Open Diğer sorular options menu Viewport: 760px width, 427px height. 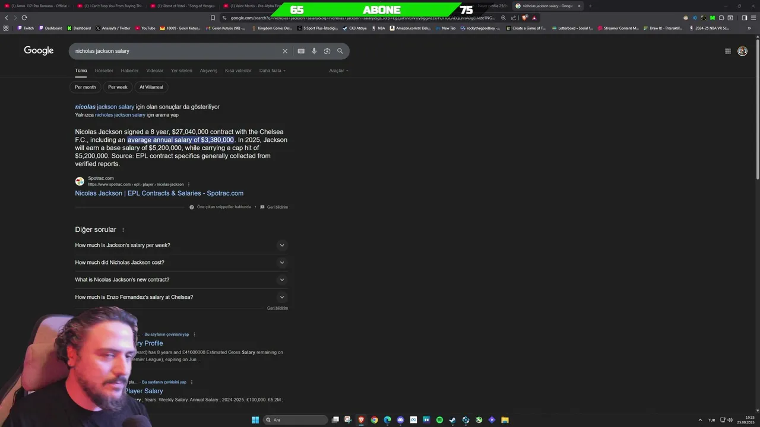click(x=123, y=230)
